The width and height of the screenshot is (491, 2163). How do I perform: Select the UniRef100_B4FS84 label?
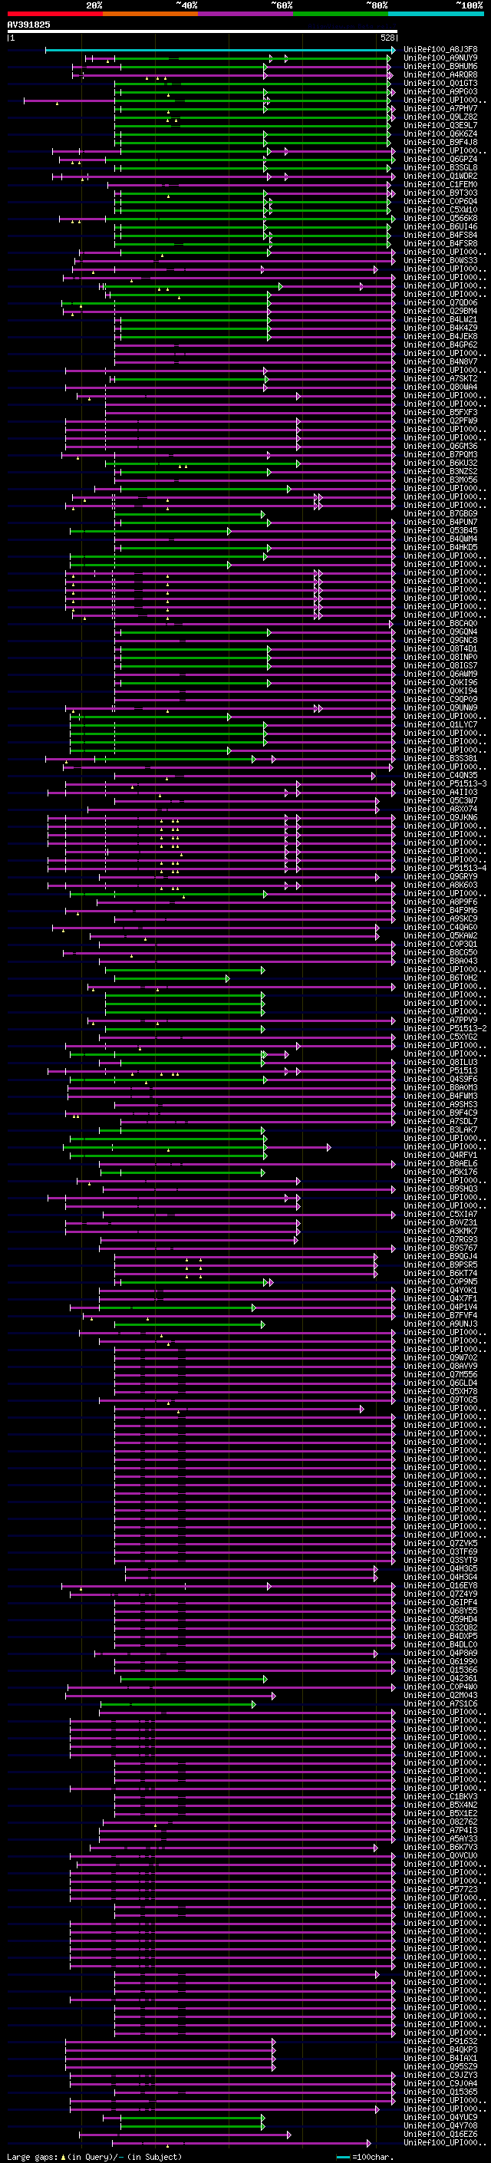(440, 235)
